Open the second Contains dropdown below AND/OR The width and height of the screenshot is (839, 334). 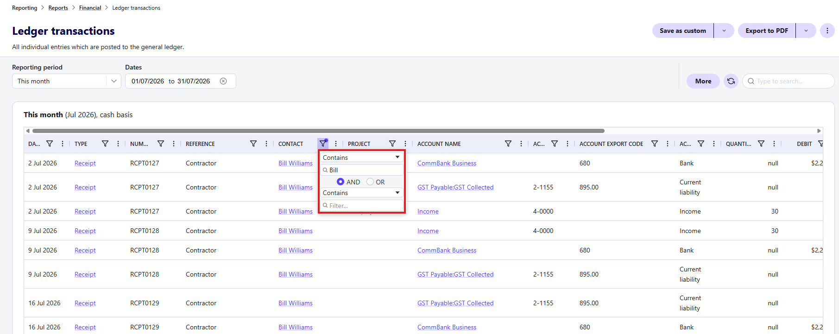[x=361, y=193]
